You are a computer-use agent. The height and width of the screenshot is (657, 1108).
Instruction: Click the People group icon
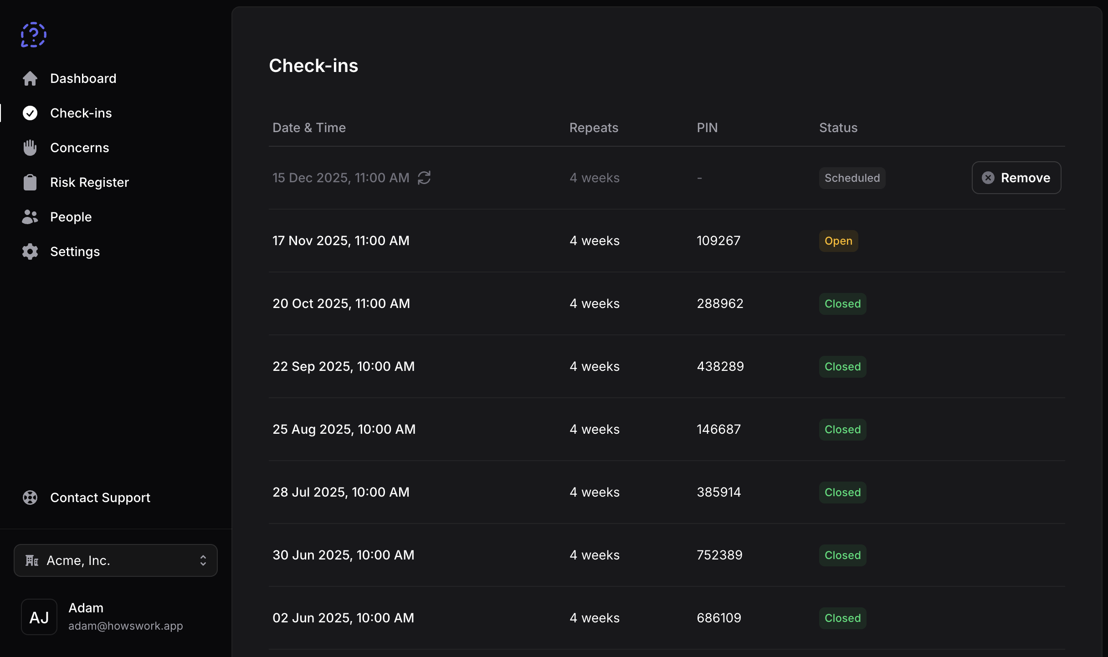pyautogui.click(x=30, y=217)
